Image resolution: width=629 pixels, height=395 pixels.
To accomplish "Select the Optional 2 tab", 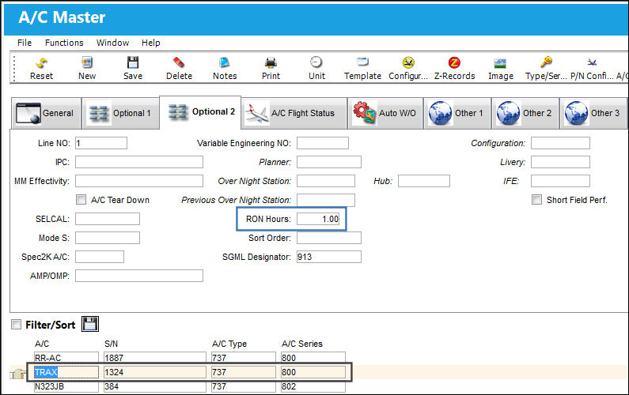I will pos(200,112).
